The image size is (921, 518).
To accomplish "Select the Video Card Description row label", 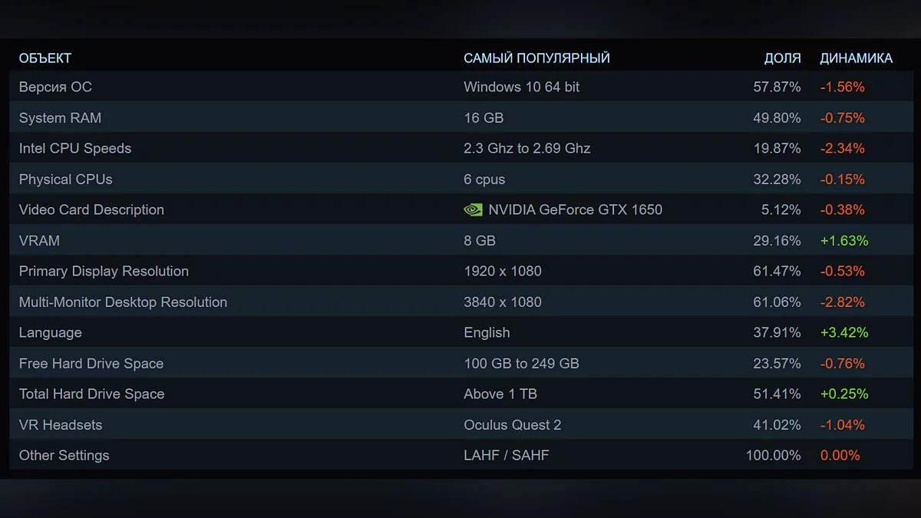I will pos(91,210).
